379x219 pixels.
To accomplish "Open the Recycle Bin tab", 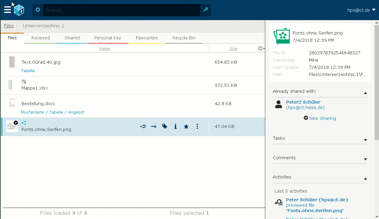I will (x=184, y=38).
